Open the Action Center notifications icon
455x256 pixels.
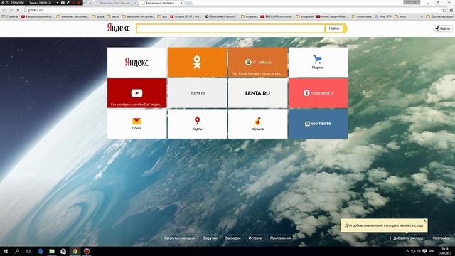click(424, 251)
